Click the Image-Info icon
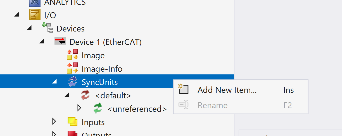342x136 pixels. (72, 68)
